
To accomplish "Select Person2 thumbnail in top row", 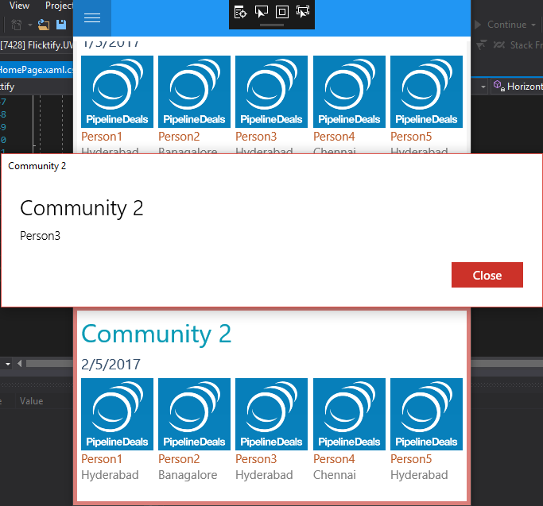I will pyautogui.click(x=194, y=91).
